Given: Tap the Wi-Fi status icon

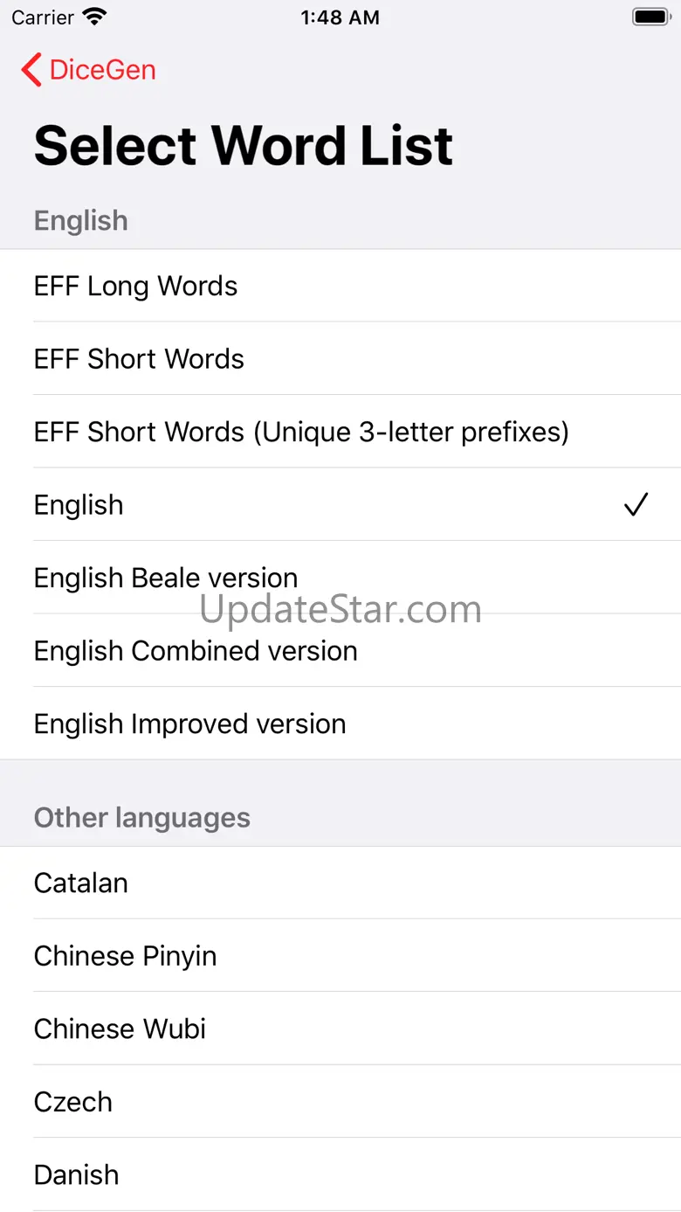Looking at the screenshot, I should click(93, 17).
